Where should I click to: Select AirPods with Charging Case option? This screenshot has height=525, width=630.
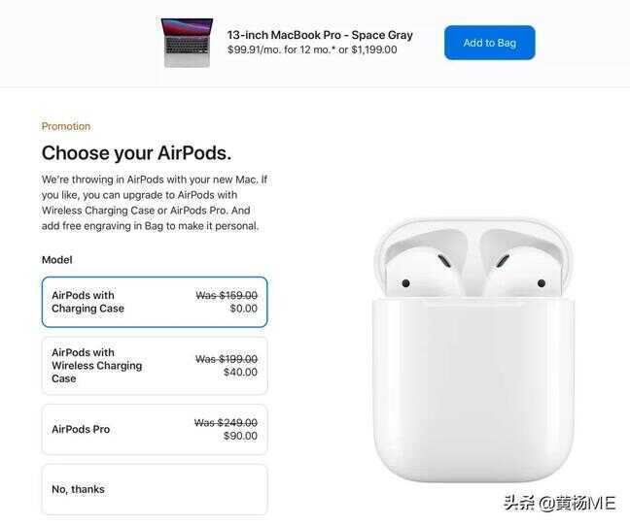[155, 302]
